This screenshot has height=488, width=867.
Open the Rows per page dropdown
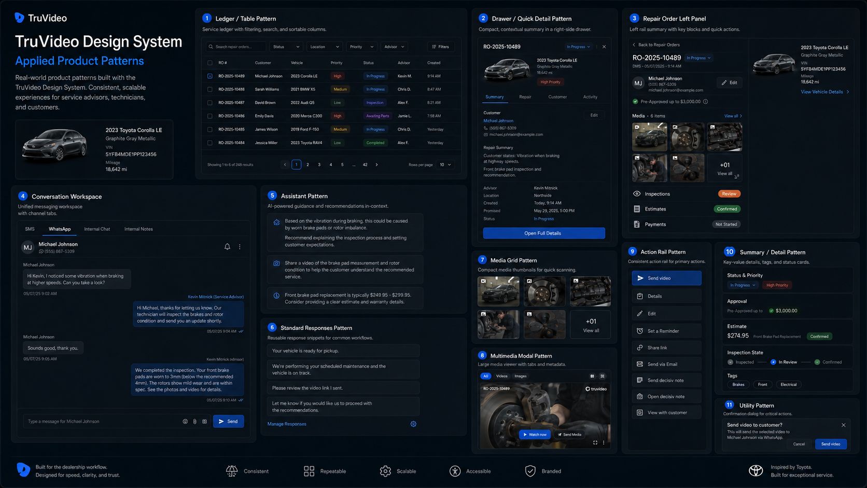pos(445,165)
